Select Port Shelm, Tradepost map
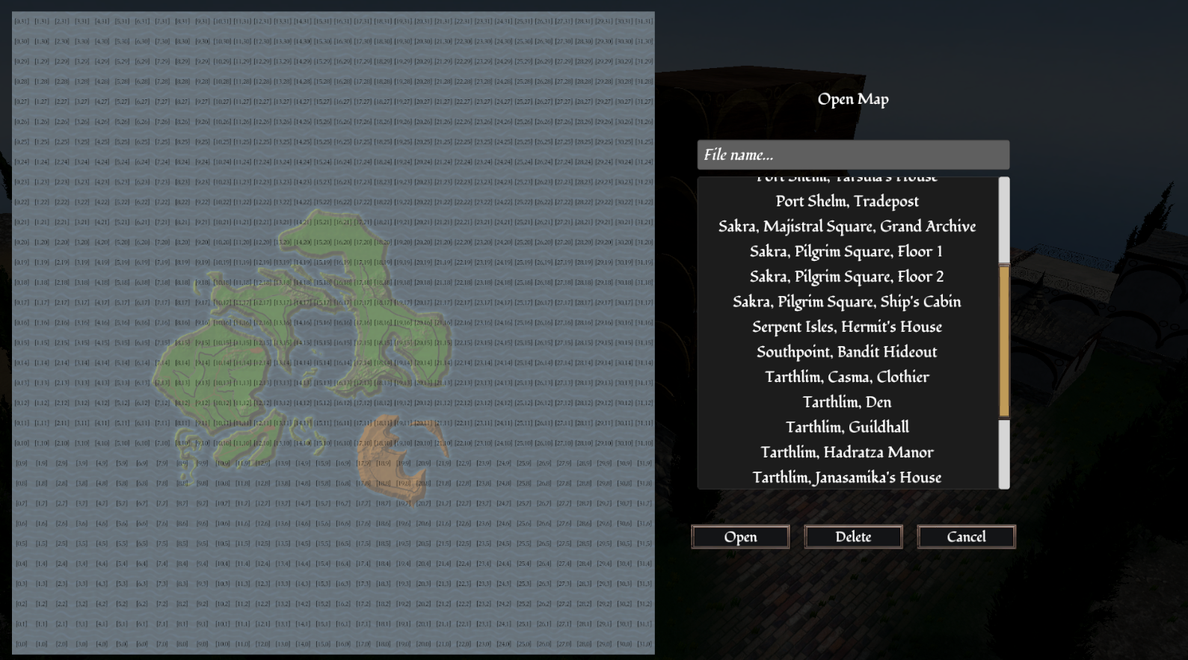1188x660 pixels. pyautogui.click(x=847, y=201)
